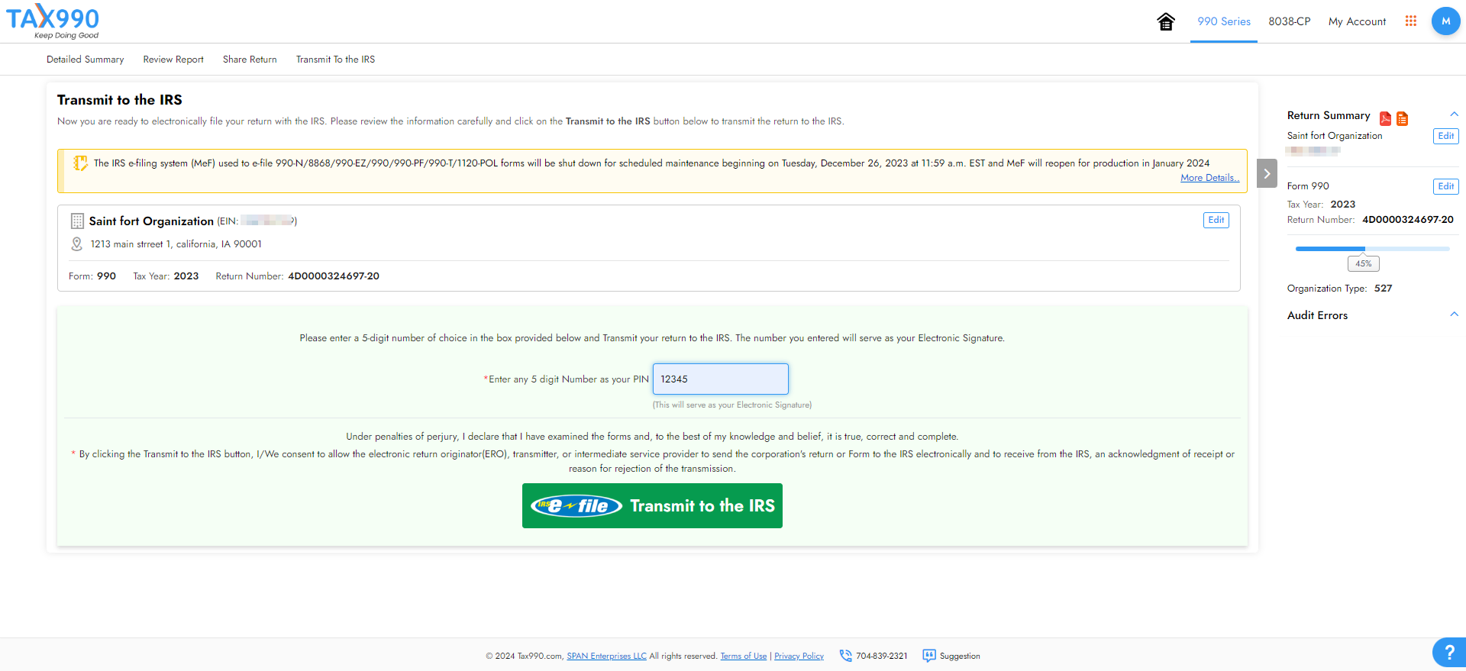Download the Return Summary PDF icon
This screenshot has width=1466, height=671.
click(1385, 118)
